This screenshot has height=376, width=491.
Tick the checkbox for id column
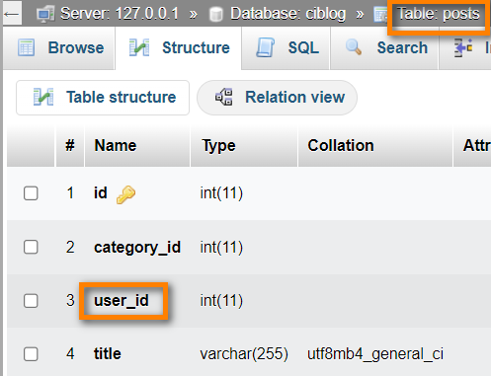coord(31,193)
